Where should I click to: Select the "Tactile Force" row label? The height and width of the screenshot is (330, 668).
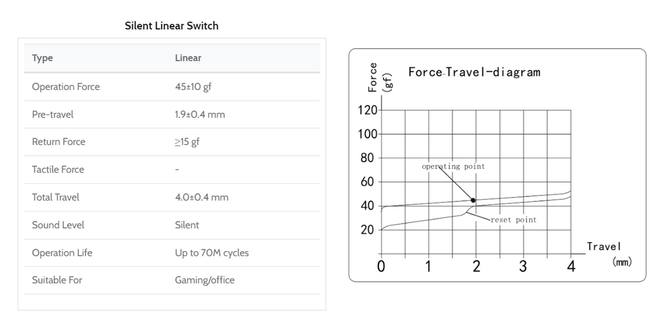pyautogui.click(x=58, y=170)
